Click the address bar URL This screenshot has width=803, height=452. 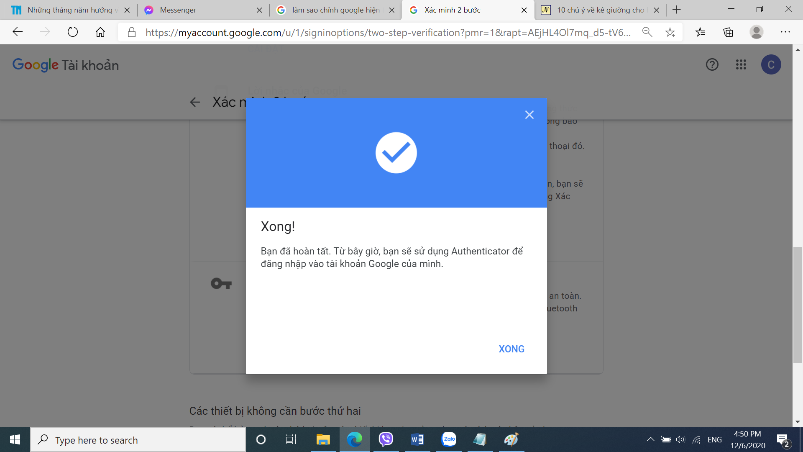pyautogui.click(x=387, y=32)
